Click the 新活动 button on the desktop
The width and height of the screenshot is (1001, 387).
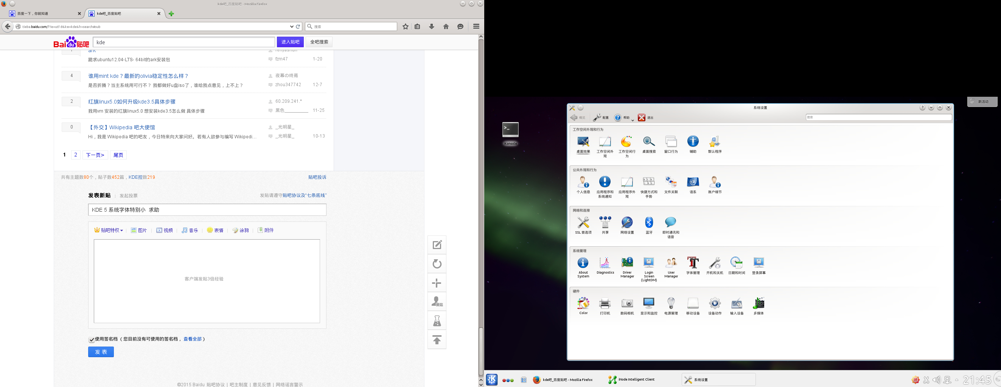pyautogui.click(x=982, y=101)
